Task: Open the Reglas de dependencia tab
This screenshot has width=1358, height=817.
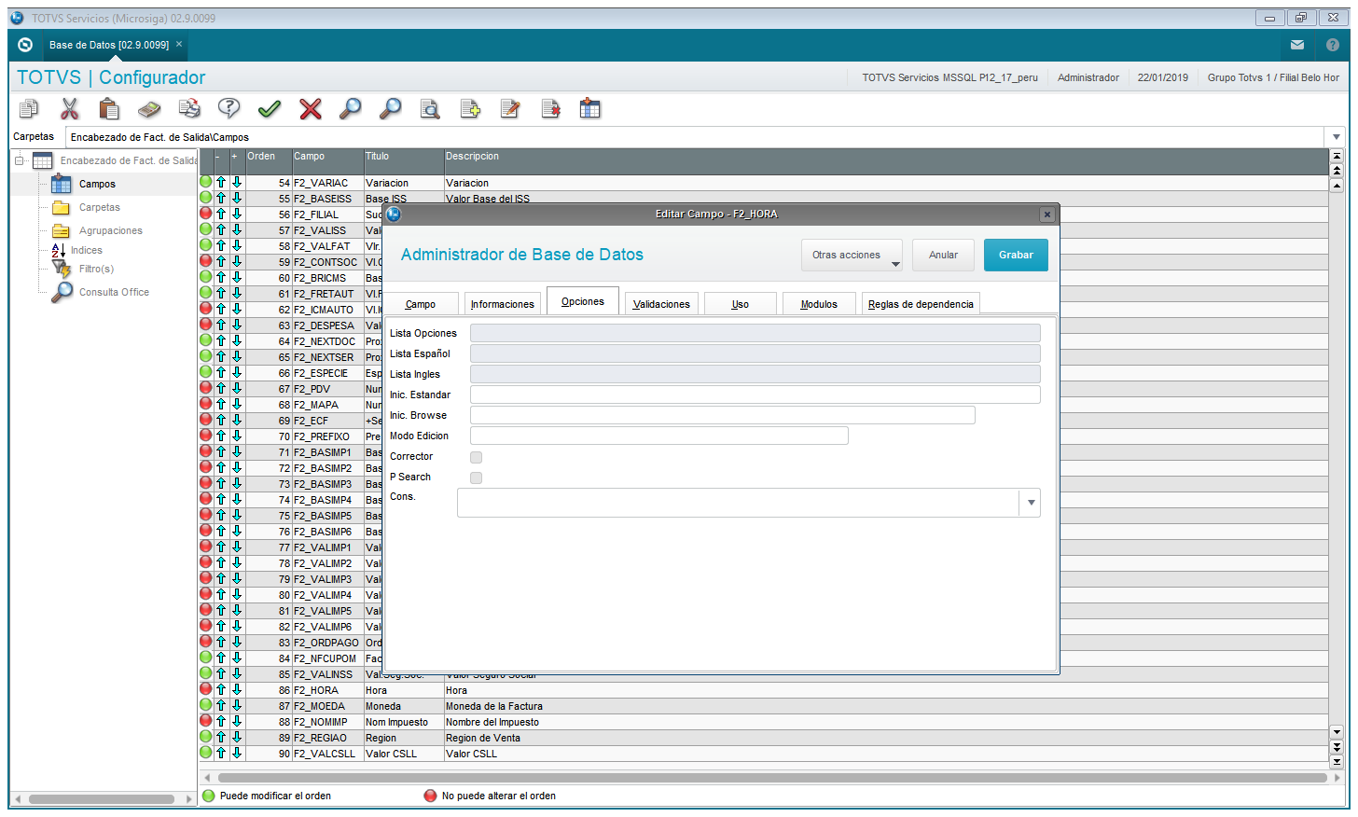Action: coord(921,304)
